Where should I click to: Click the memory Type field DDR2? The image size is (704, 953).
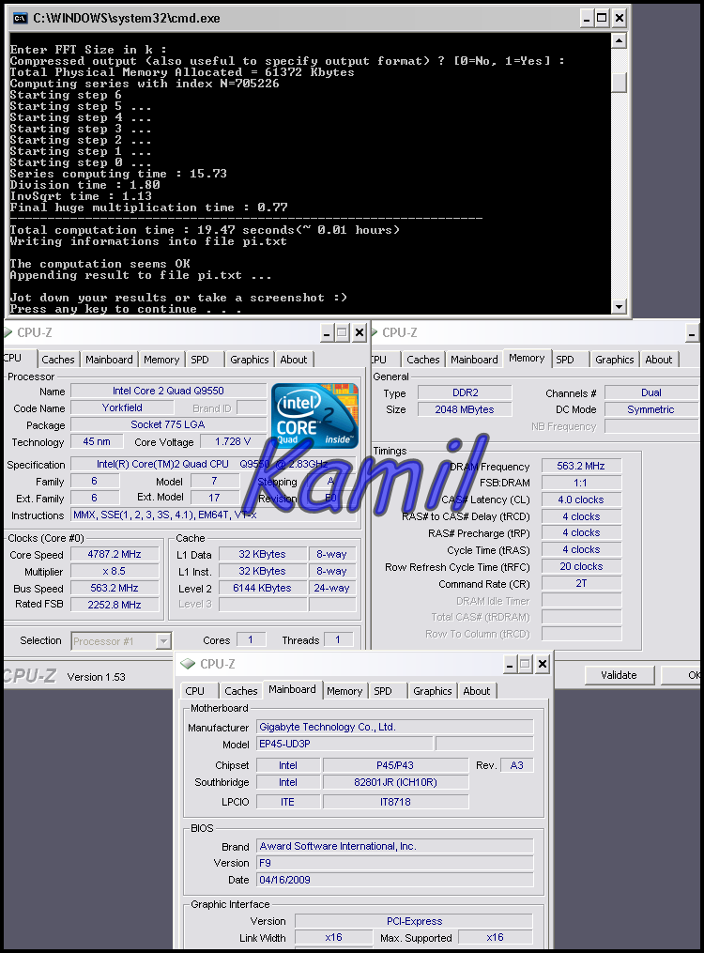click(466, 392)
